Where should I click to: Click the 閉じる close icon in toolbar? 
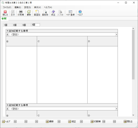pyautogui.click(x=5, y=13)
